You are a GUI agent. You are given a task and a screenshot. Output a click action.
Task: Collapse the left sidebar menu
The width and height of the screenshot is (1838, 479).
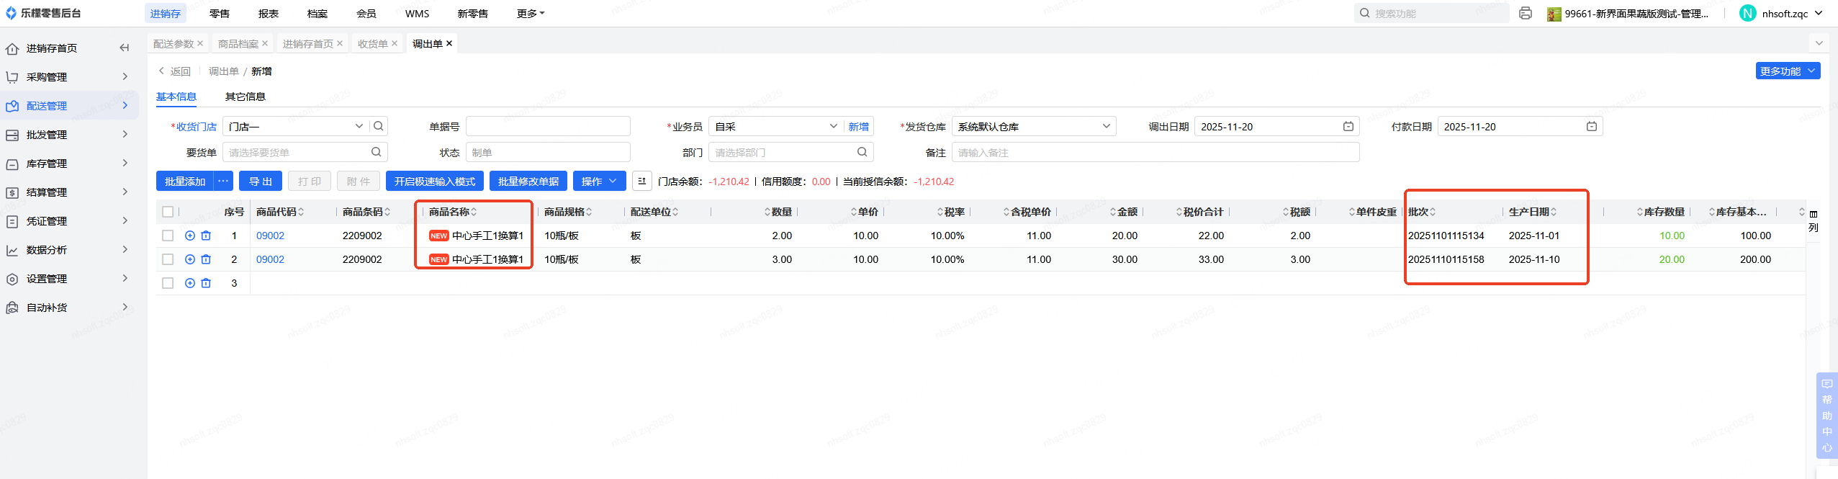click(124, 48)
